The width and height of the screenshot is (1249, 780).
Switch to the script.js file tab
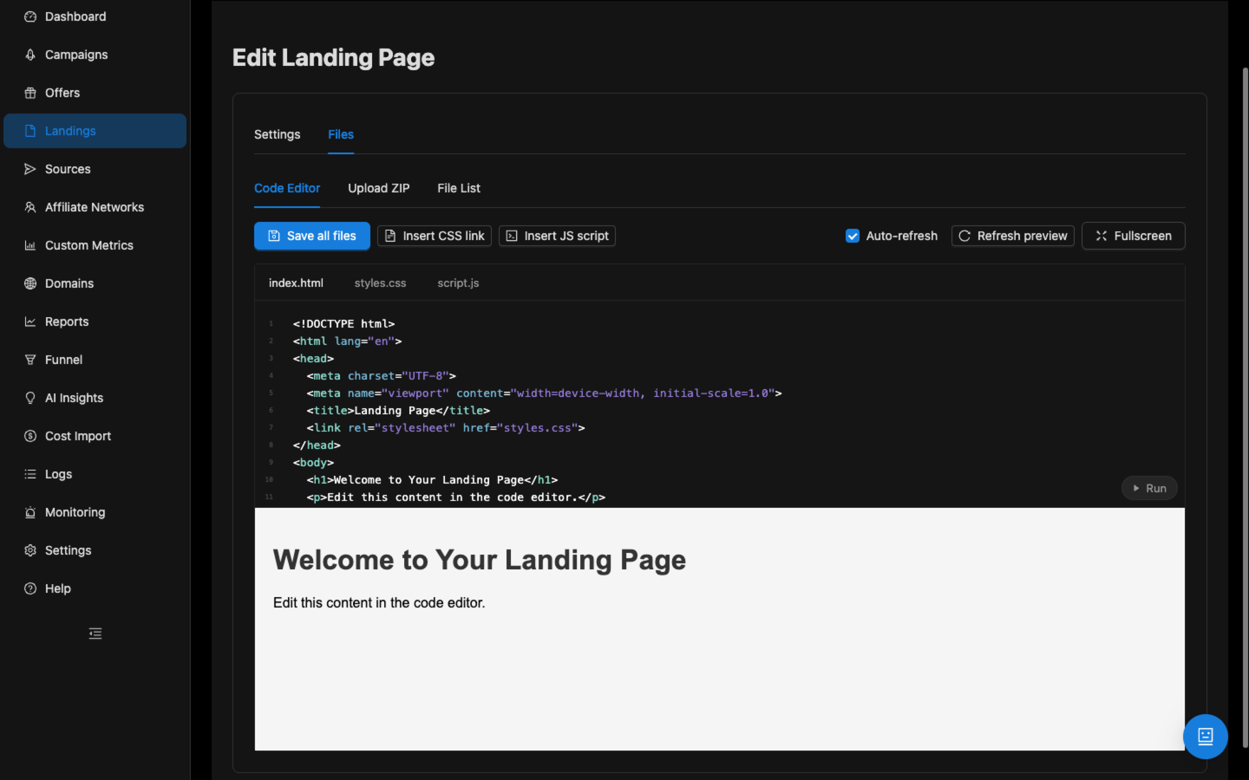pos(458,283)
